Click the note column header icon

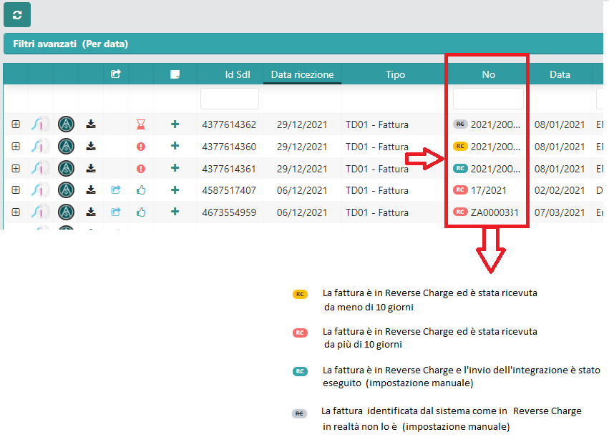pyautogui.click(x=175, y=74)
